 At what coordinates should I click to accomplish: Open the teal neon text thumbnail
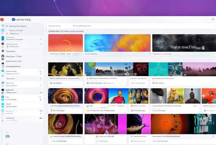coord(202,124)
